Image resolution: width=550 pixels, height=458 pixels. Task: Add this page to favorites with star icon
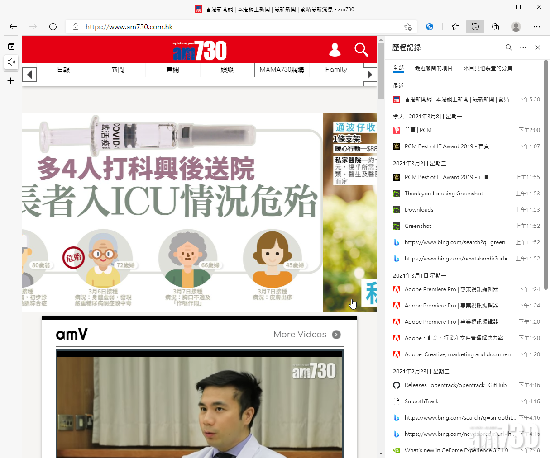click(408, 27)
